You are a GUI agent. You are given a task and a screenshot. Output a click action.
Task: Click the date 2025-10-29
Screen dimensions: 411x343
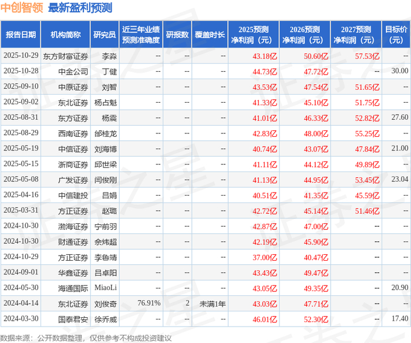21,55
